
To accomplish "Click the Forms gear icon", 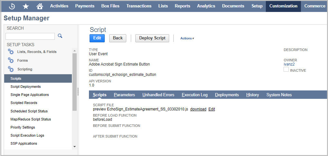I will click(x=11, y=60).
